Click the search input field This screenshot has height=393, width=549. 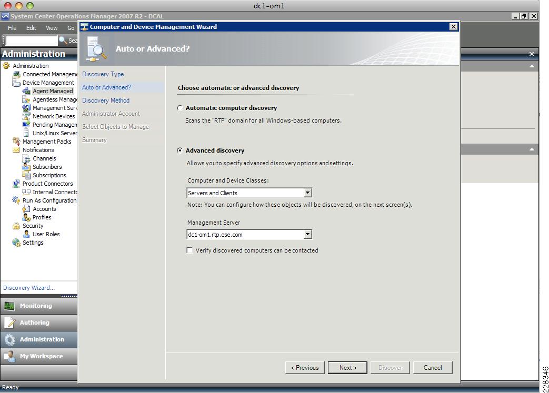[x=32, y=41]
